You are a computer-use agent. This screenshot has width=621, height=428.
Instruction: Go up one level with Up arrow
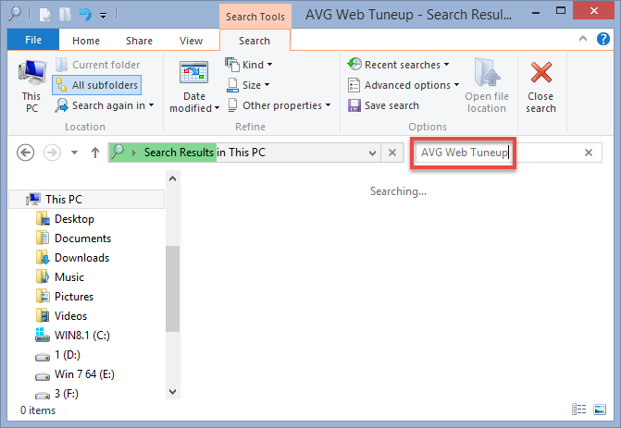95,153
